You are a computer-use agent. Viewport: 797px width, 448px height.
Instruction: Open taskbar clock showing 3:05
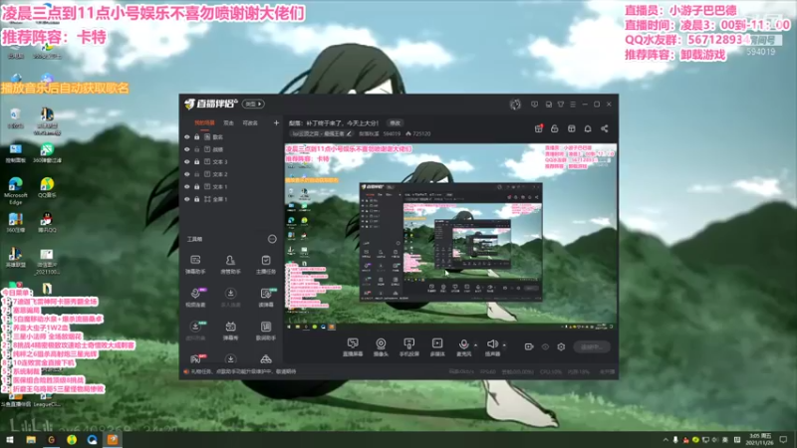[761, 439]
